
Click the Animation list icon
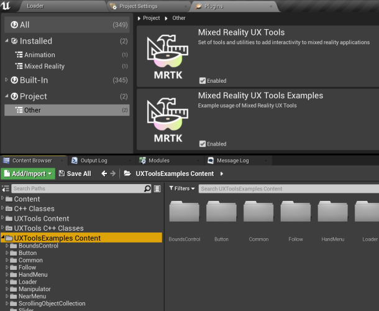click(x=19, y=55)
